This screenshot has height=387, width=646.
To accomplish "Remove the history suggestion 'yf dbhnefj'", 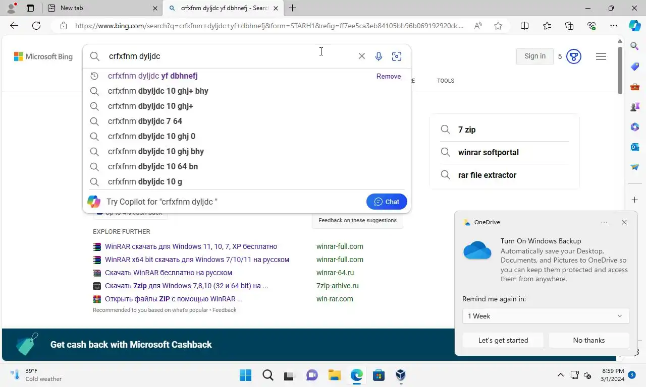I will point(389,76).
